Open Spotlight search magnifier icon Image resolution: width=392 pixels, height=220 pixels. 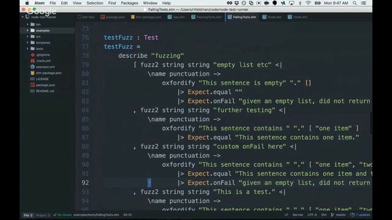[x=355, y=3]
